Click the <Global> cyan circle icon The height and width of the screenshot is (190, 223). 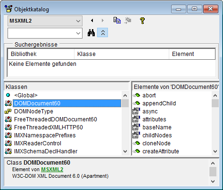pos(8,95)
